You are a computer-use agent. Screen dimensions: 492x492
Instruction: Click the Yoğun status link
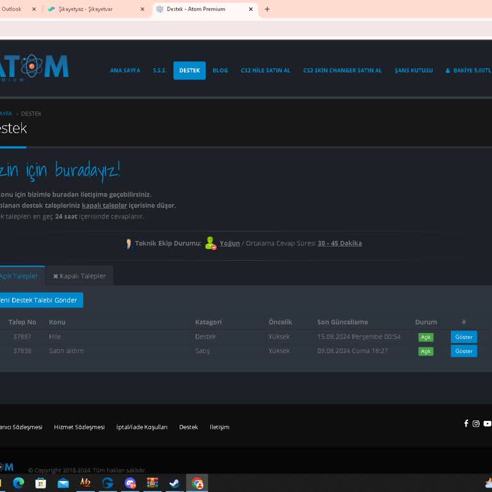230,243
